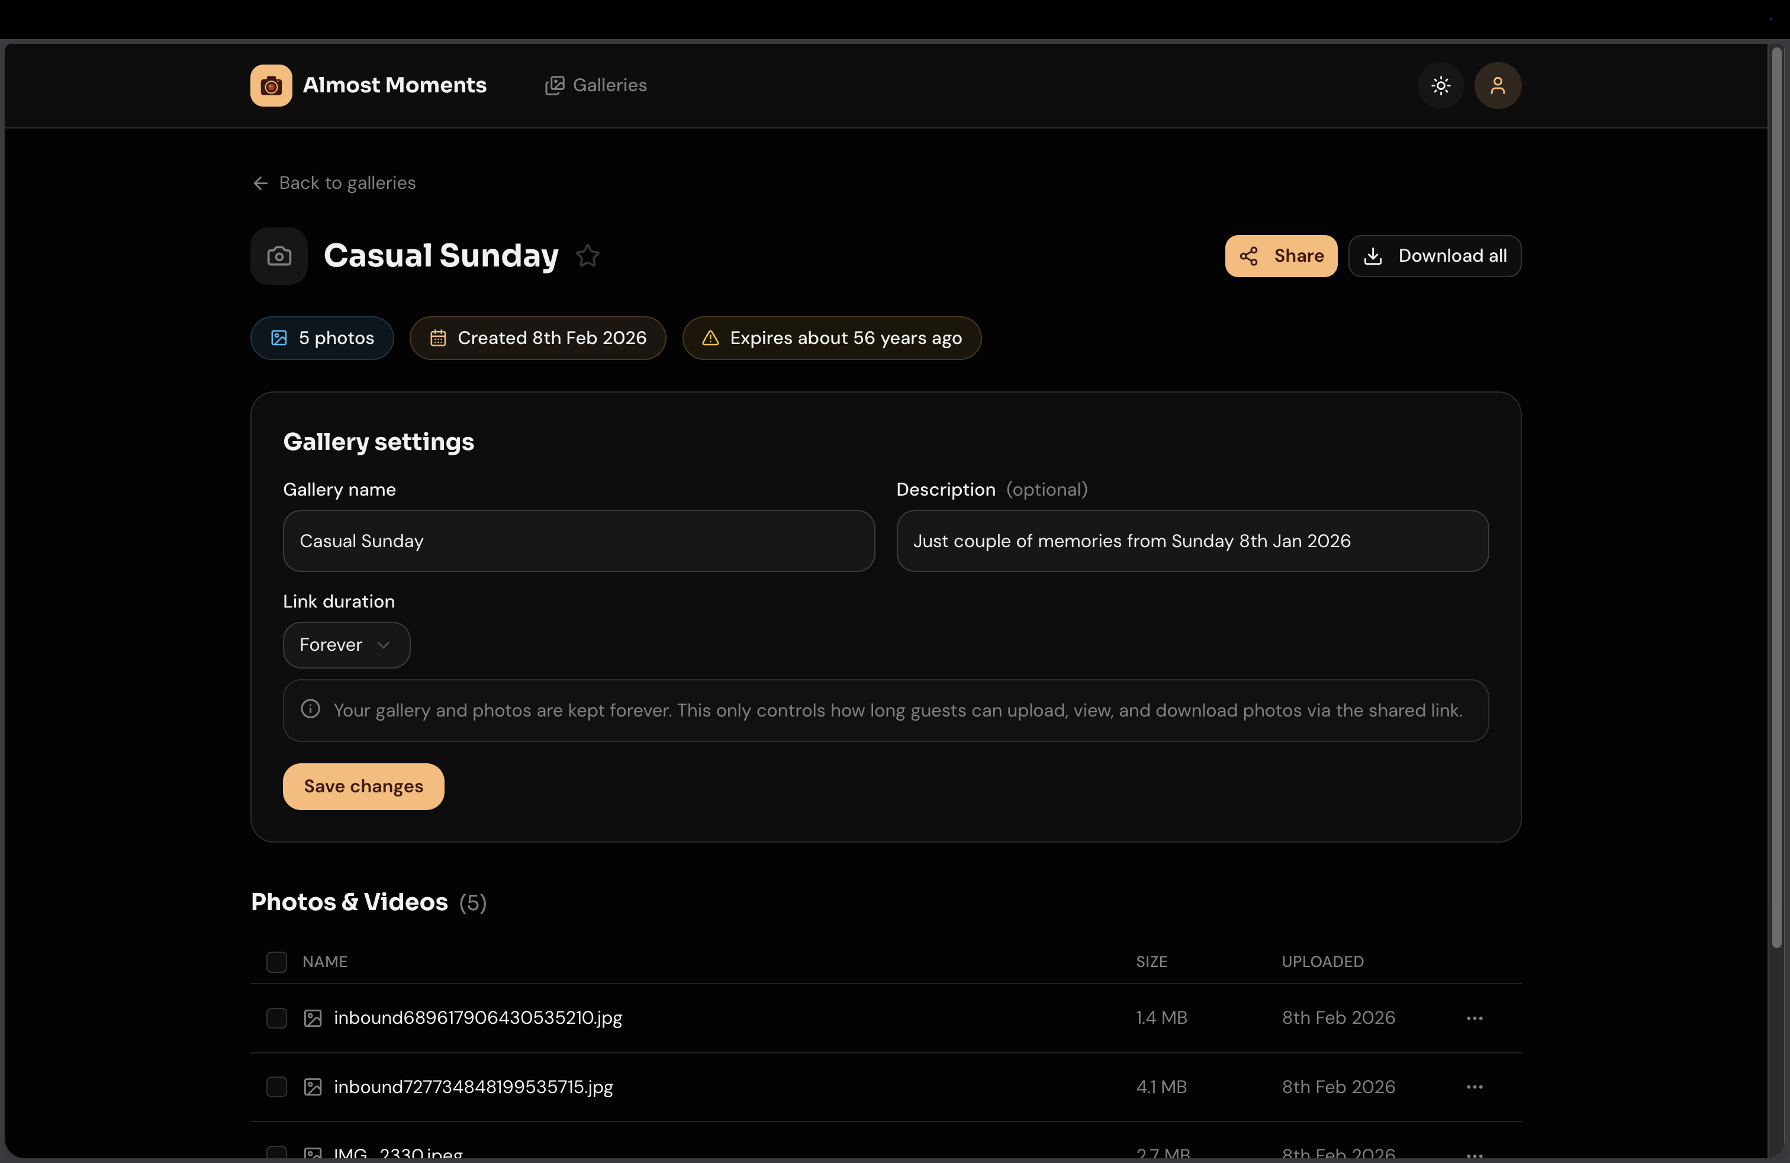Click the warning icon on expiry badge
The height and width of the screenshot is (1163, 1790).
pos(710,338)
